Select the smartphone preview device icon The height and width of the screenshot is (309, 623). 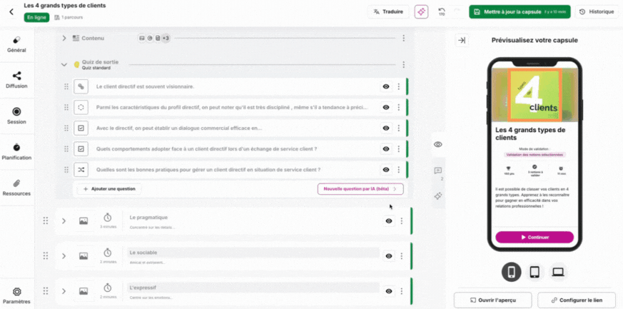pyautogui.click(x=511, y=272)
